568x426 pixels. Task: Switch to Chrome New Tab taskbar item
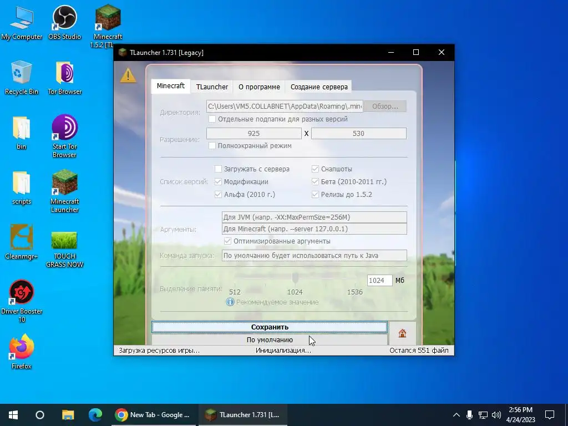coord(153,415)
